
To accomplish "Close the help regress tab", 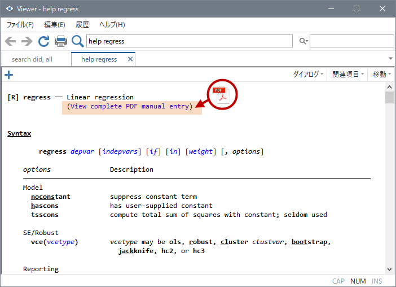I will coord(130,59).
